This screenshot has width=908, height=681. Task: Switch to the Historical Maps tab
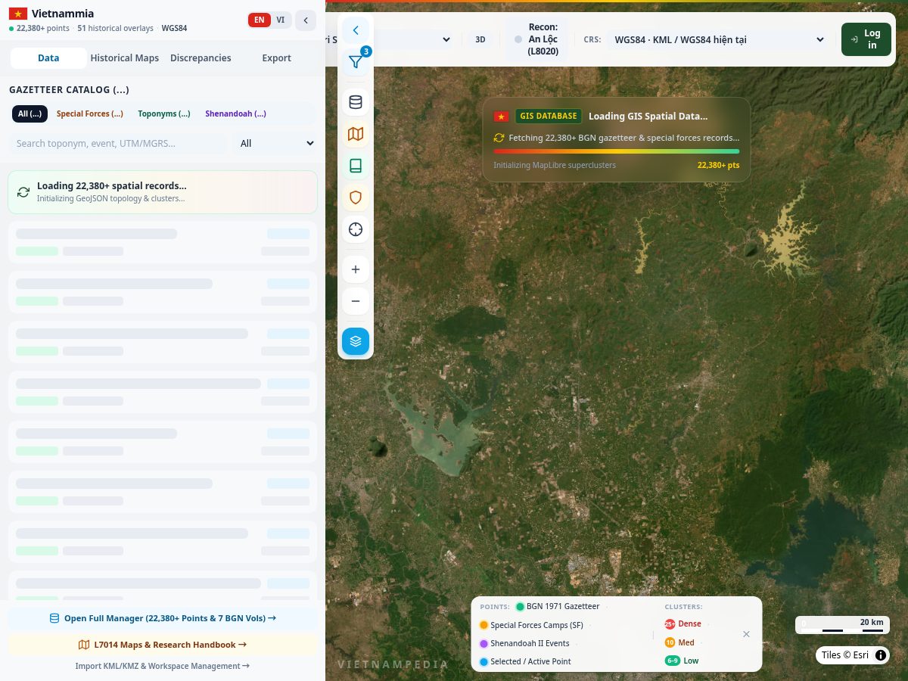click(x=125, y=58)
